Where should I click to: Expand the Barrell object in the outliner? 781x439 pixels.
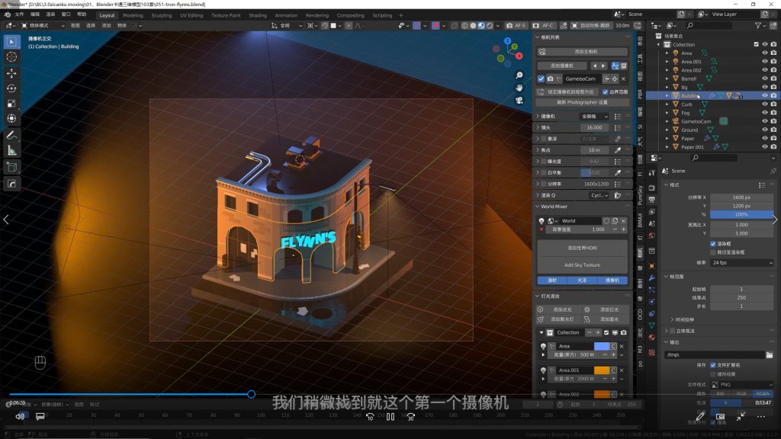(667, 79)
